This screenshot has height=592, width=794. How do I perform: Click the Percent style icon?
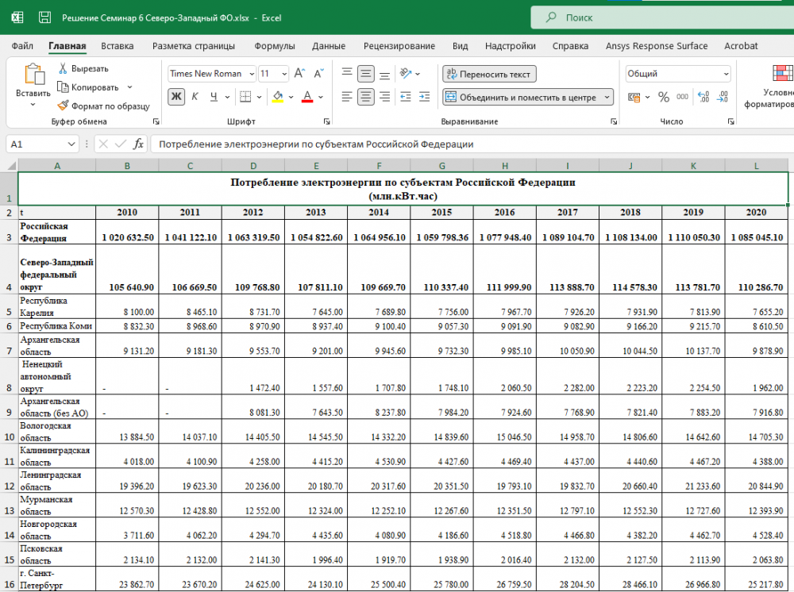coord(663,97)
